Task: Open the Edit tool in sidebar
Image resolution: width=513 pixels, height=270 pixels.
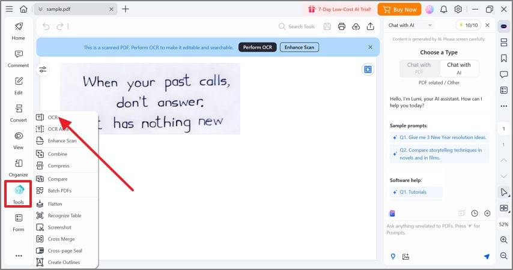Action: tap(19, 86)
